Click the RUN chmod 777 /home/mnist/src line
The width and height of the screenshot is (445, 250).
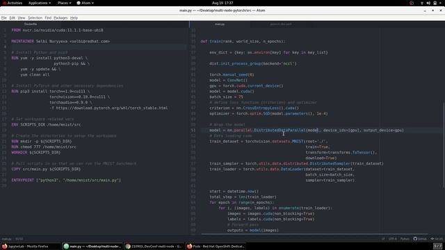44,147
